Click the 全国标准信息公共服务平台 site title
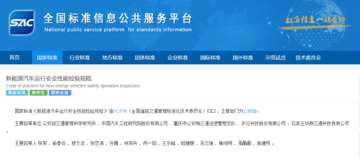This screenshot has height=158, width=360. (118, 18)
